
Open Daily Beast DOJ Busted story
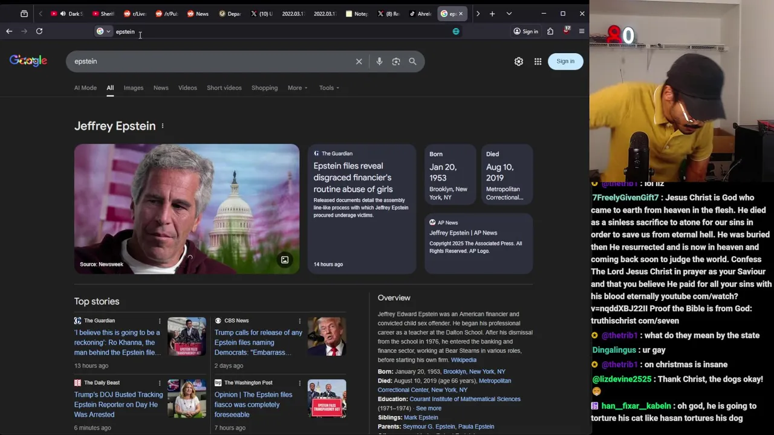pyautogui.click(x=119, y=404)
